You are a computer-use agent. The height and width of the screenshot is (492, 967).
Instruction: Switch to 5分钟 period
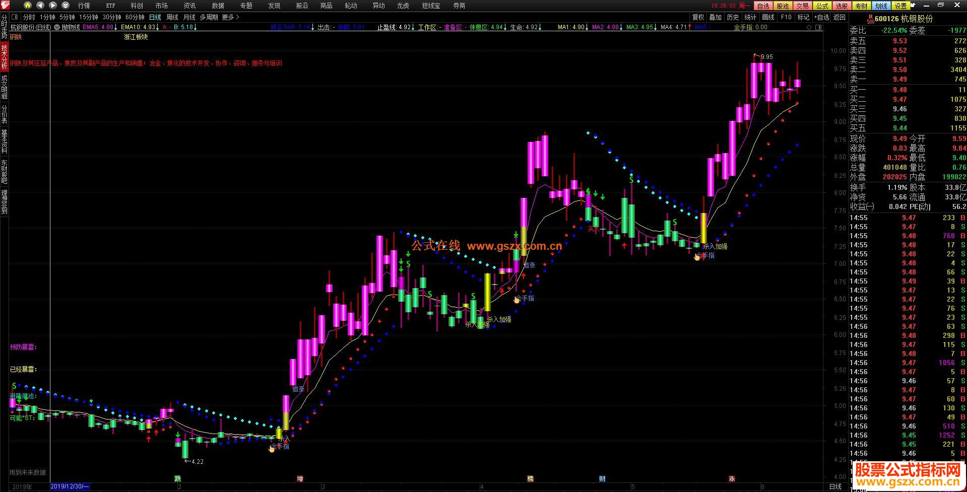[67, 17]
